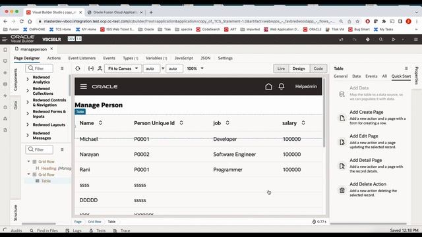422x237 pixels.
Task: Click the notification bell in preview
Action: pos(282,86)
